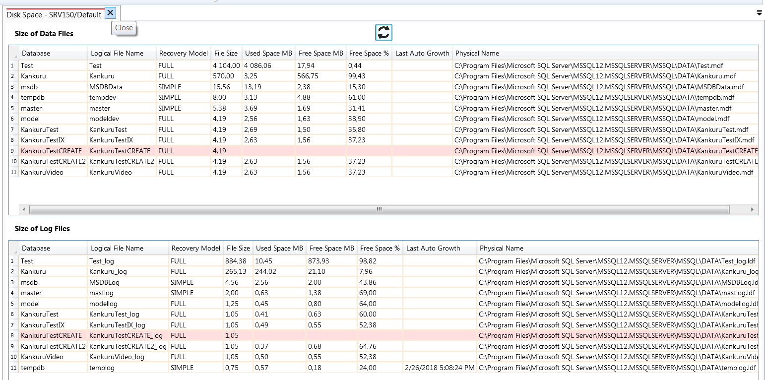The height and width of the screenshot is (380, 765).
Task: Select the Disk Space - SRV150/Default tab
Action: [54, 15]
